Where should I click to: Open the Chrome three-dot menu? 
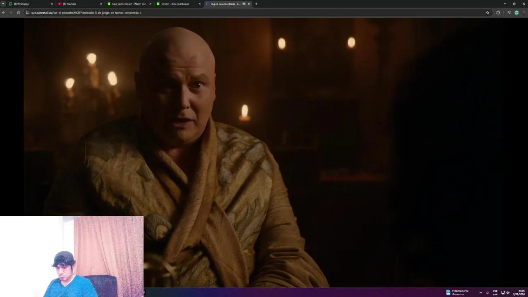[x=524, y=13]
